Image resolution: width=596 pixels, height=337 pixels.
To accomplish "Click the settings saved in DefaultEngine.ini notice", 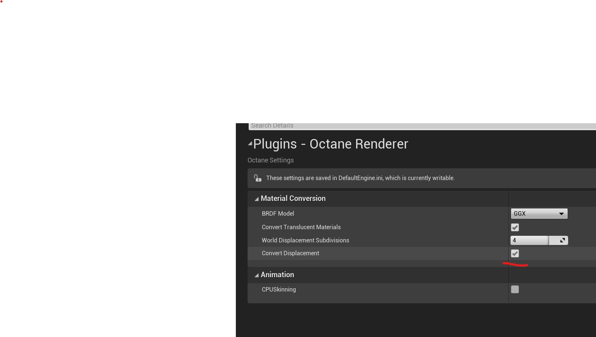I will pos(361,178).
